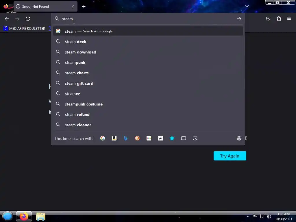Reload the current page
The image size is (296, 222).
(x=28, y=19)
